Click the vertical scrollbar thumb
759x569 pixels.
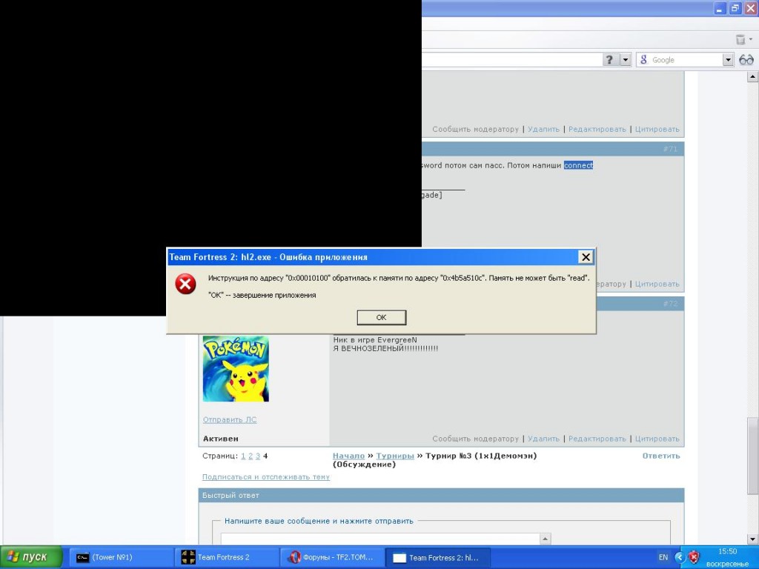pyautogui.click(x=753, y=456)
